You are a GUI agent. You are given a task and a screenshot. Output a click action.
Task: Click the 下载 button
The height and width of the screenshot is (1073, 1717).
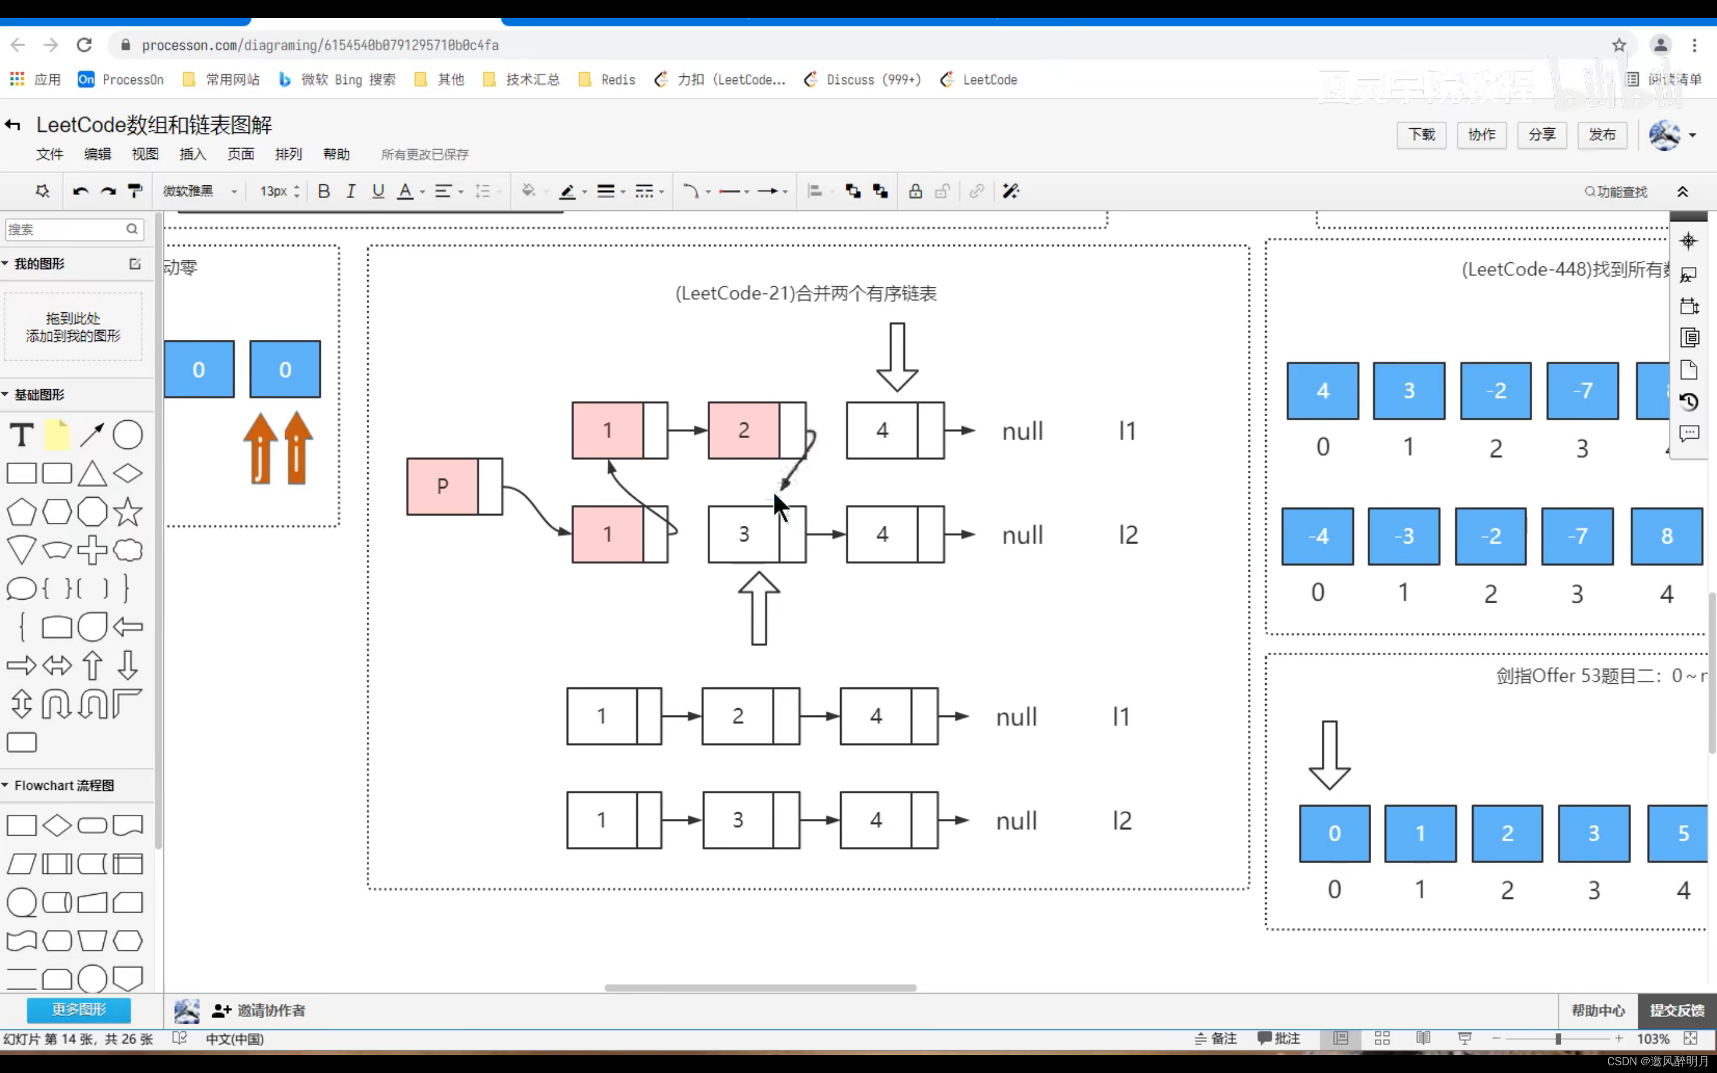(x=1421, y=135)
